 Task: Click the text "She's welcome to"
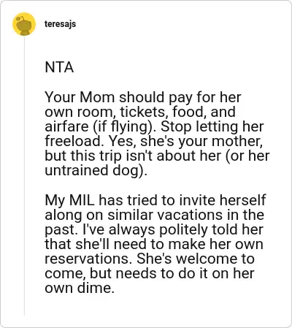196,259
